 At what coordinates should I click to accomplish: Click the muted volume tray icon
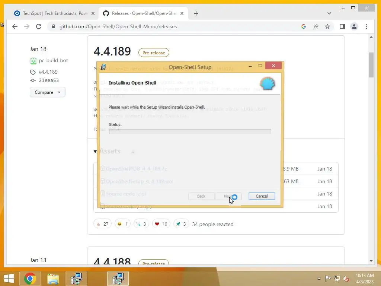(346, 279)
